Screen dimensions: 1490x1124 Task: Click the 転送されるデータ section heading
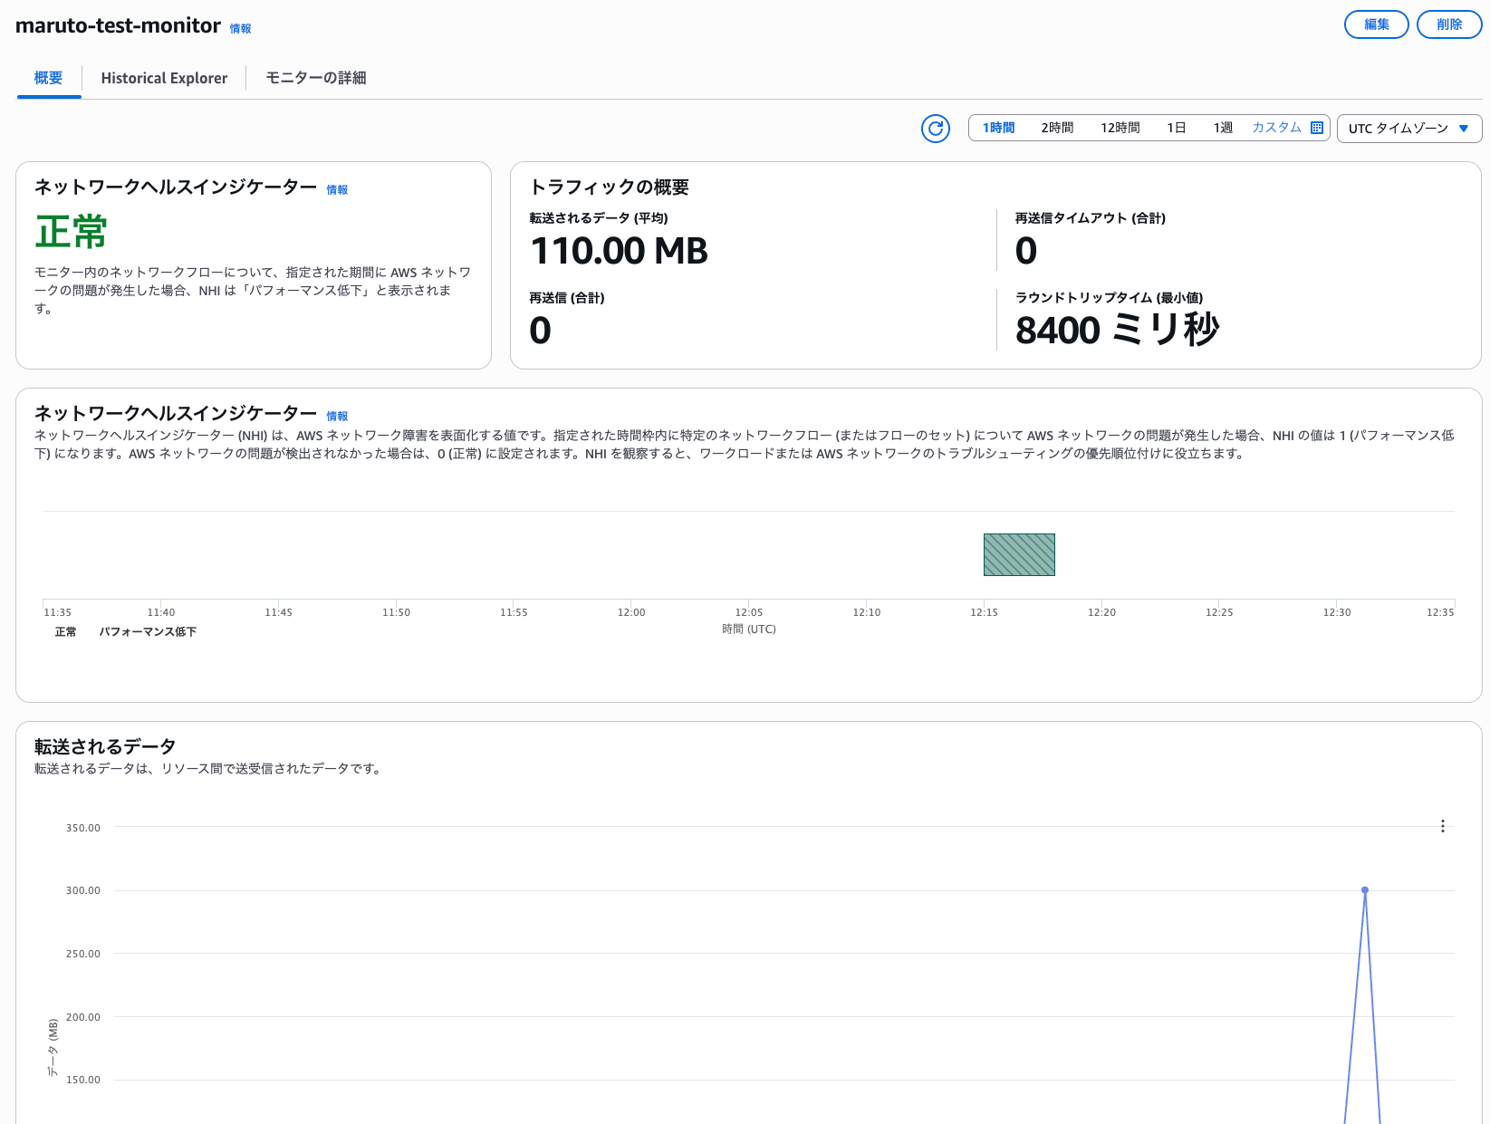[x=105, y=746]
